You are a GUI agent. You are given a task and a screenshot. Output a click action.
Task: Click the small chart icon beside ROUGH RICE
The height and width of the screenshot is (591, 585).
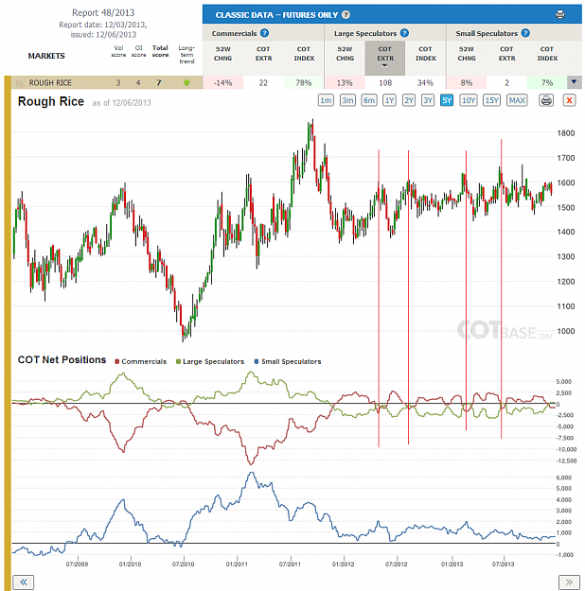pos(21,82)
